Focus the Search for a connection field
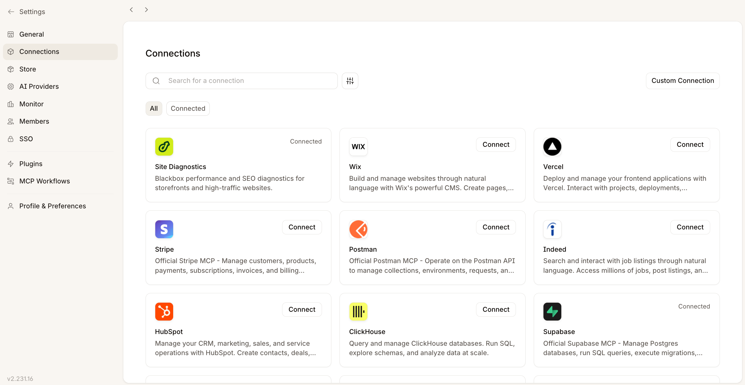This screenshot has height=385, width=745. (x=242, y=81)
